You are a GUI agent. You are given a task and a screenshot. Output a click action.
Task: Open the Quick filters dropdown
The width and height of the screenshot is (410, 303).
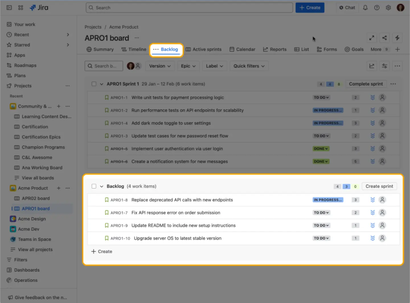(249, 66)
